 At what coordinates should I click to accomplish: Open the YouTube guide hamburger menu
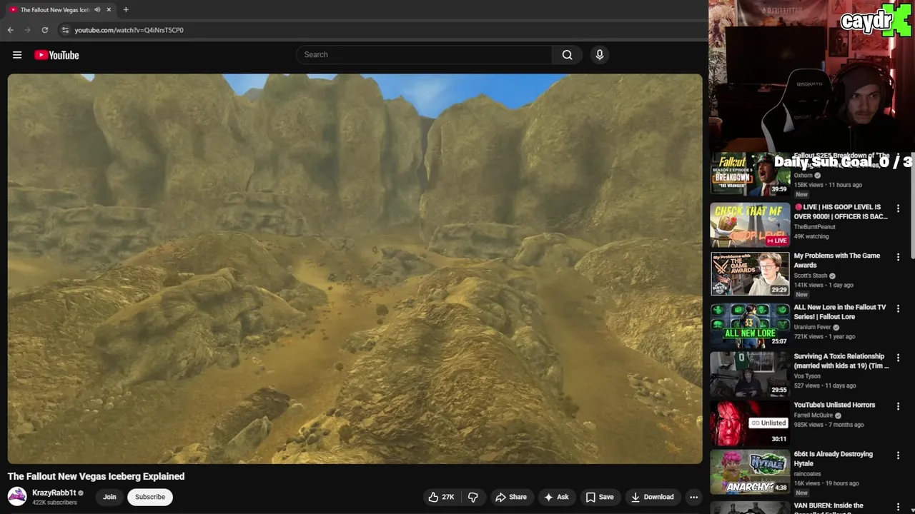click(x=17, y=55)
